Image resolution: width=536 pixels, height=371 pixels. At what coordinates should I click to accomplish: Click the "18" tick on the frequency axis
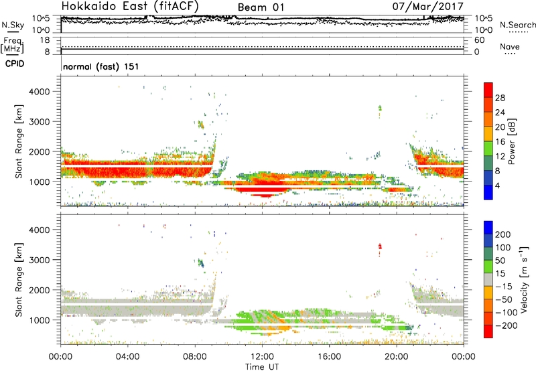coord(45,40)
